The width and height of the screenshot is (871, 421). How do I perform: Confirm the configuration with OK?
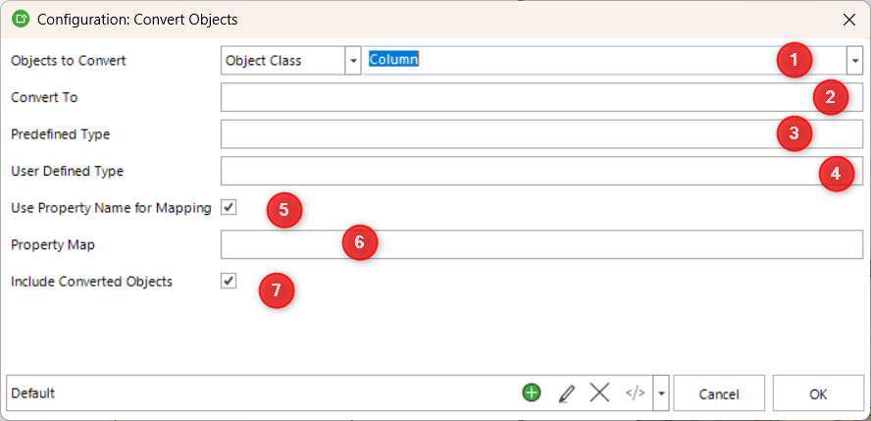coord(818,394)
